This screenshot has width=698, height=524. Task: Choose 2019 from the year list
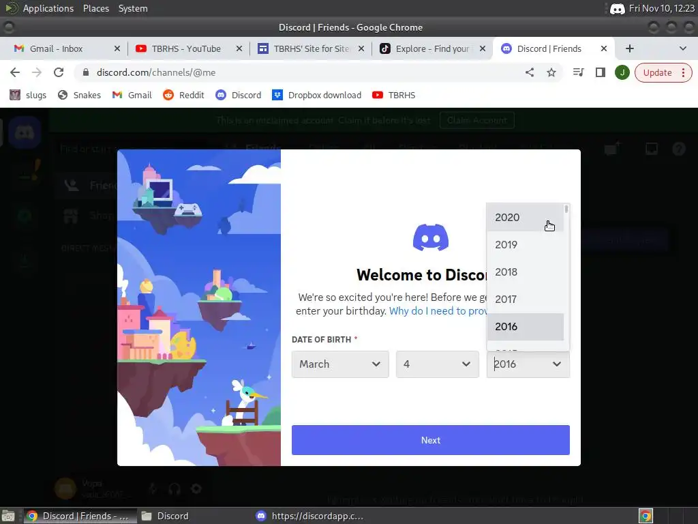tap(526, 245)
